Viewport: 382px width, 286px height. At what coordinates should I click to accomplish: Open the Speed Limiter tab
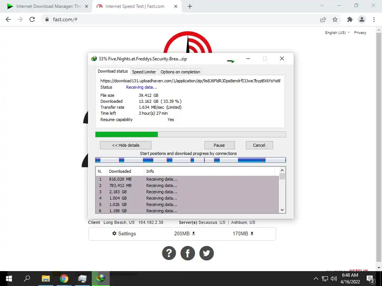point(144,72)
